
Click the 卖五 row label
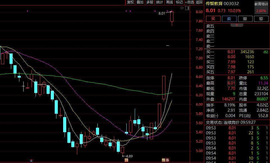coord(210,26)
